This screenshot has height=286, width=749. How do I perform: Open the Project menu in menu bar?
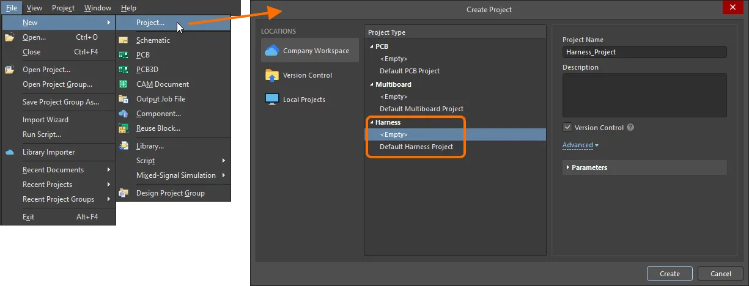pos(63,8)
